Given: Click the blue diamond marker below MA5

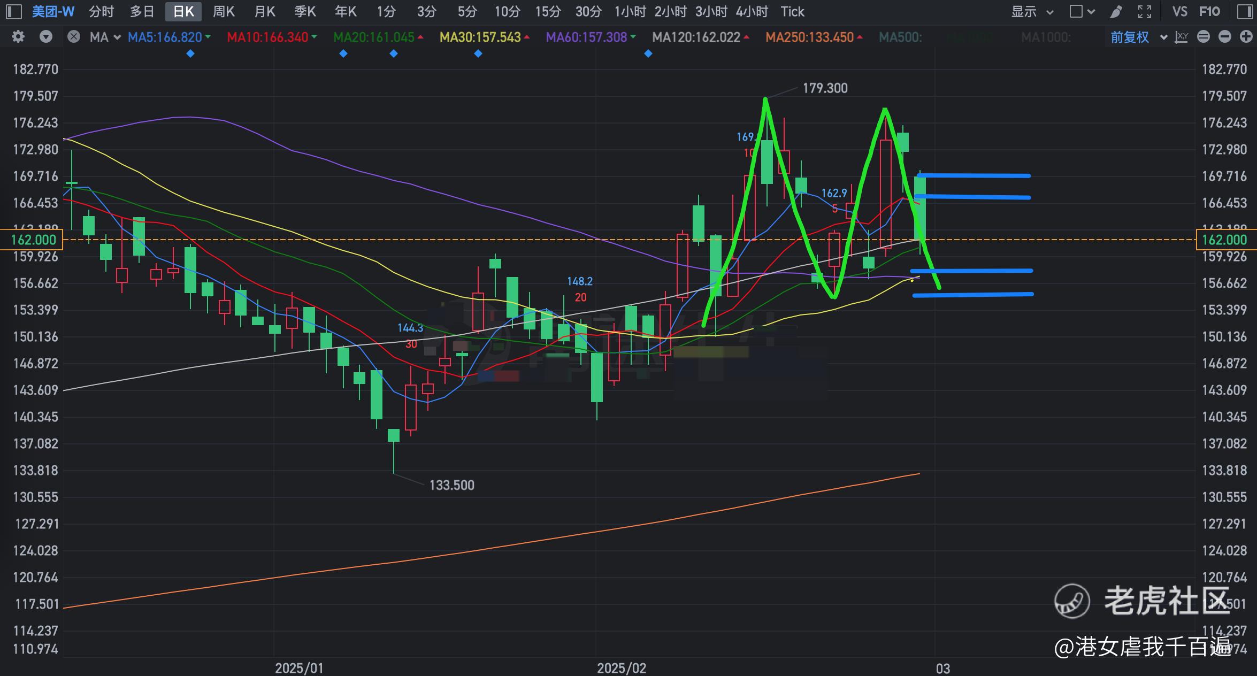Looking at the screenshot, I should point(190,53).
